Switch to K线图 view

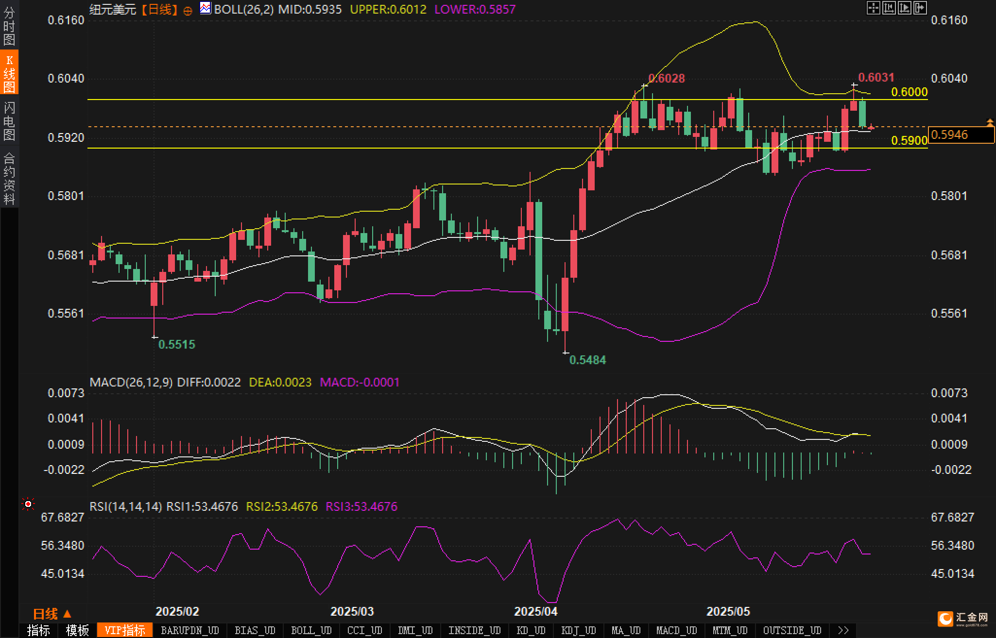(x=9, y=73)
